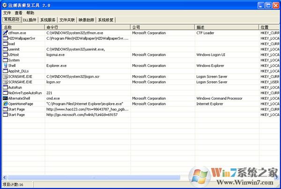
Task: Select the UIHost entry name
Action: pos(14,55)
